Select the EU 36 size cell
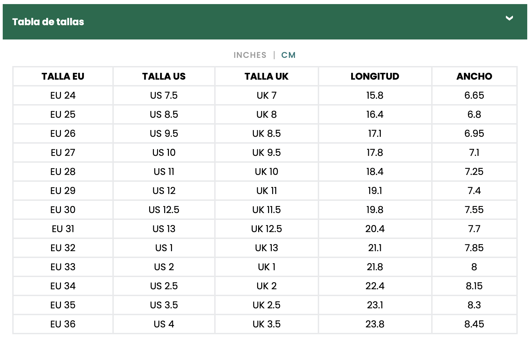Screen dimensions: 532x339 [63, 324]
